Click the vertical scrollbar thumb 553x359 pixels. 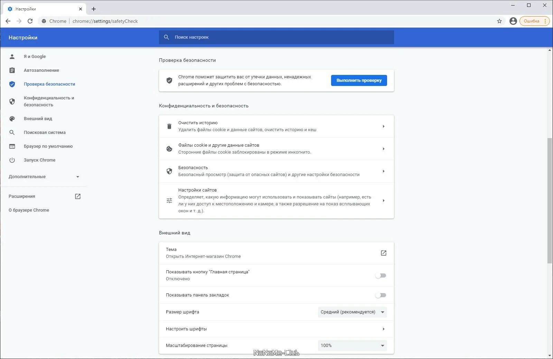pos(550,201)
